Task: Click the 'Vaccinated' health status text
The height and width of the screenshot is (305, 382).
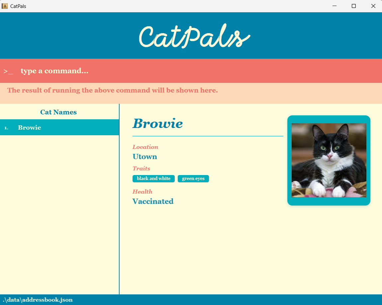Action: click(x=153, y=201)
